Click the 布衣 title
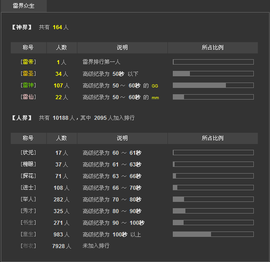The image size is (270, 262). [x=28, y=246]
